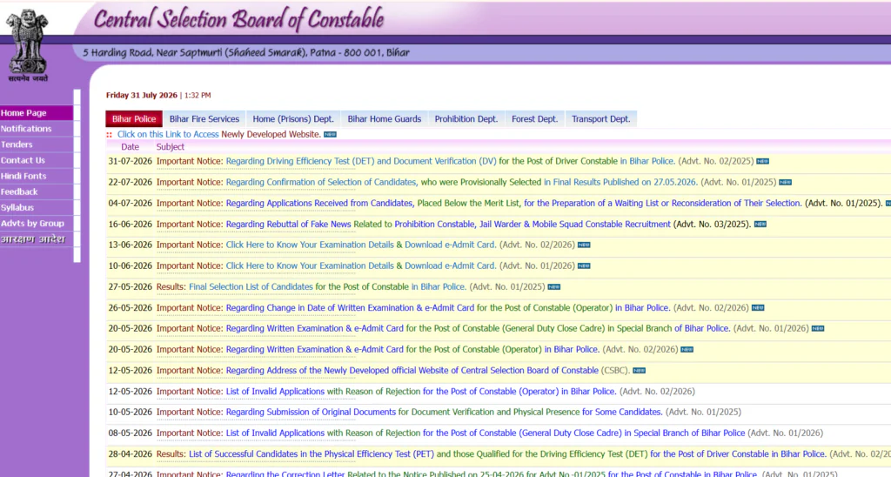Image resolution: width=891 pixels, height=477 pixels.
Task: Open Syllabus sidebar link
Action: (x=37, y=207)
